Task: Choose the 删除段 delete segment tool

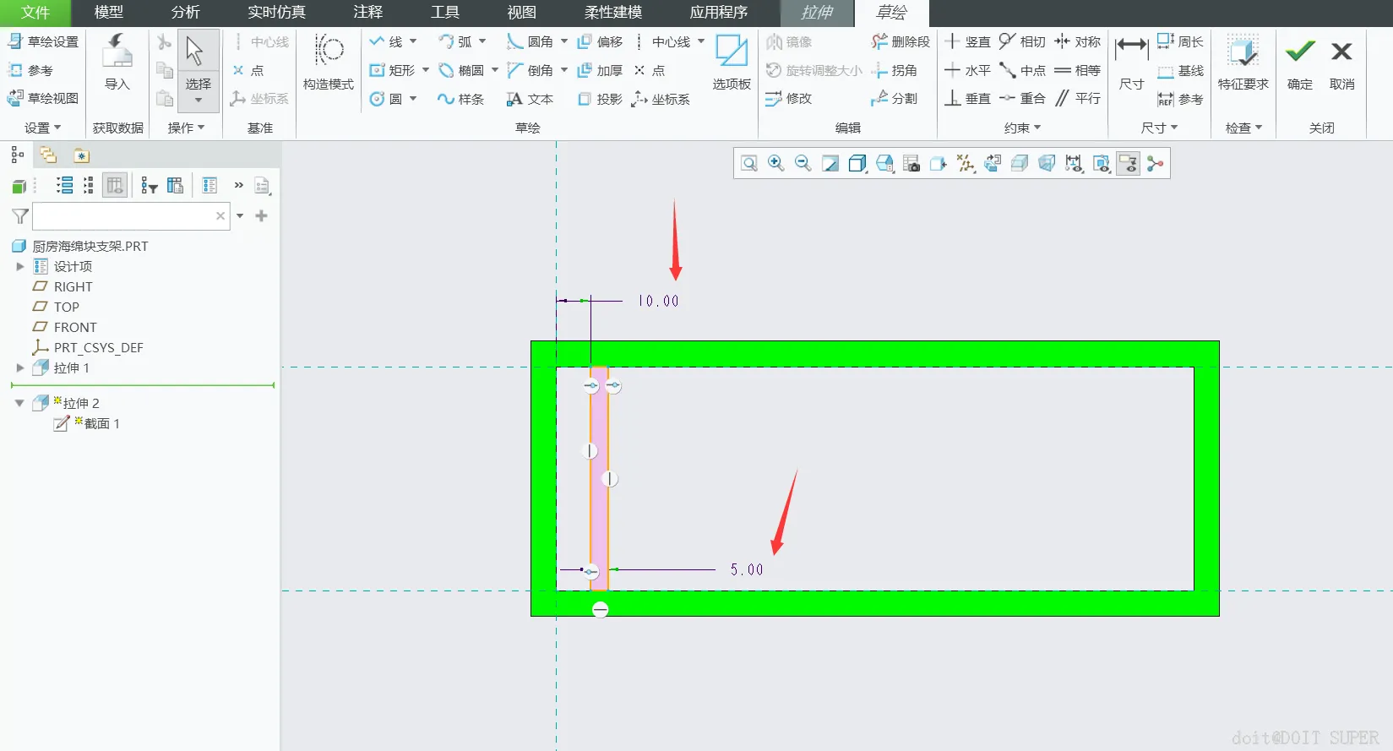Action: pos(901,41)
